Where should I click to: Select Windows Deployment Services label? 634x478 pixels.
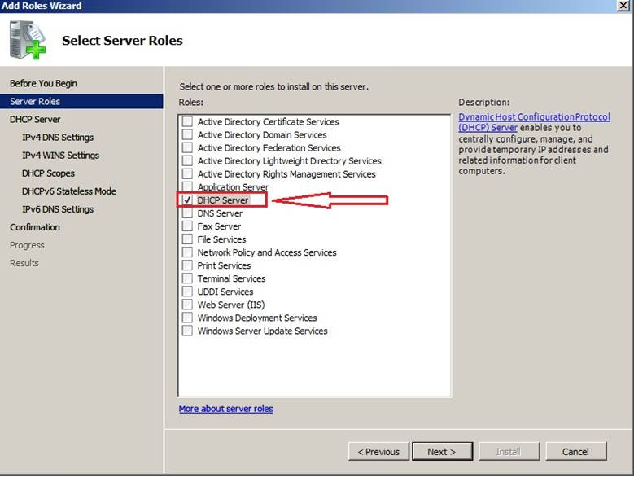coord(257,318)
